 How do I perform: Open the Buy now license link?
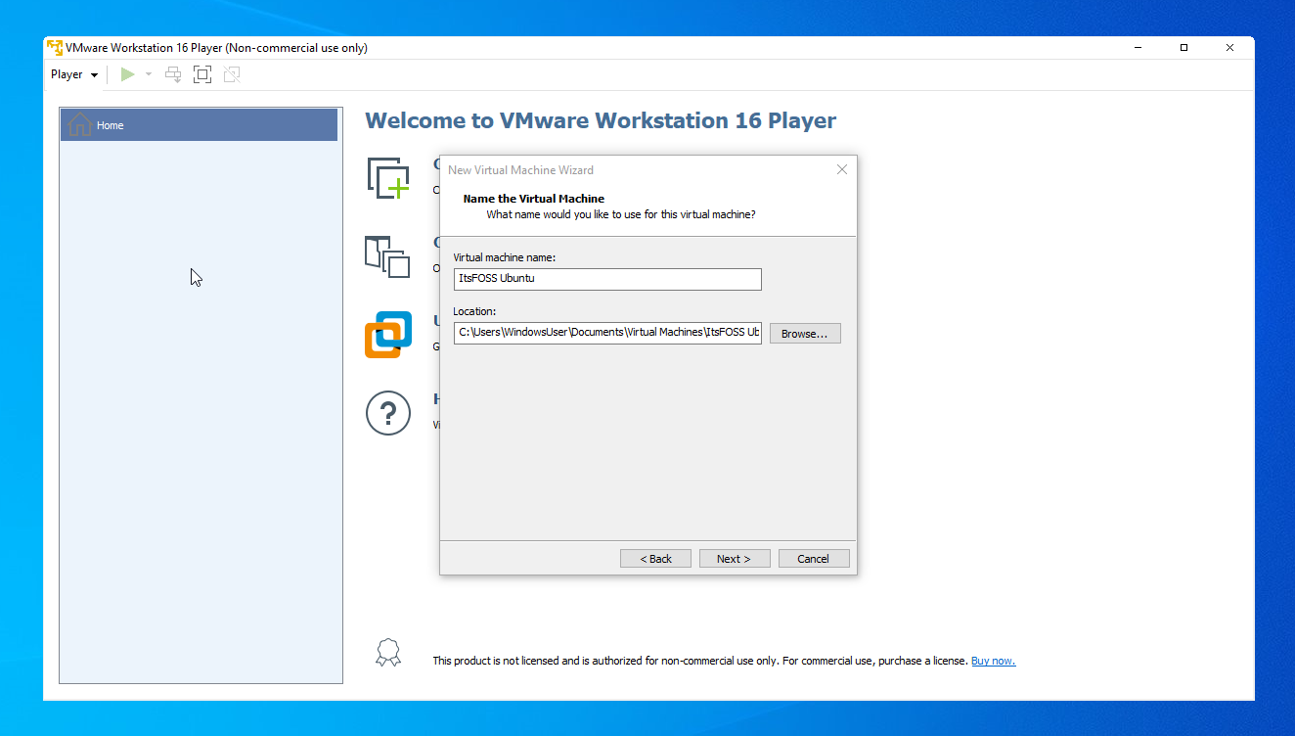(993, 660)
